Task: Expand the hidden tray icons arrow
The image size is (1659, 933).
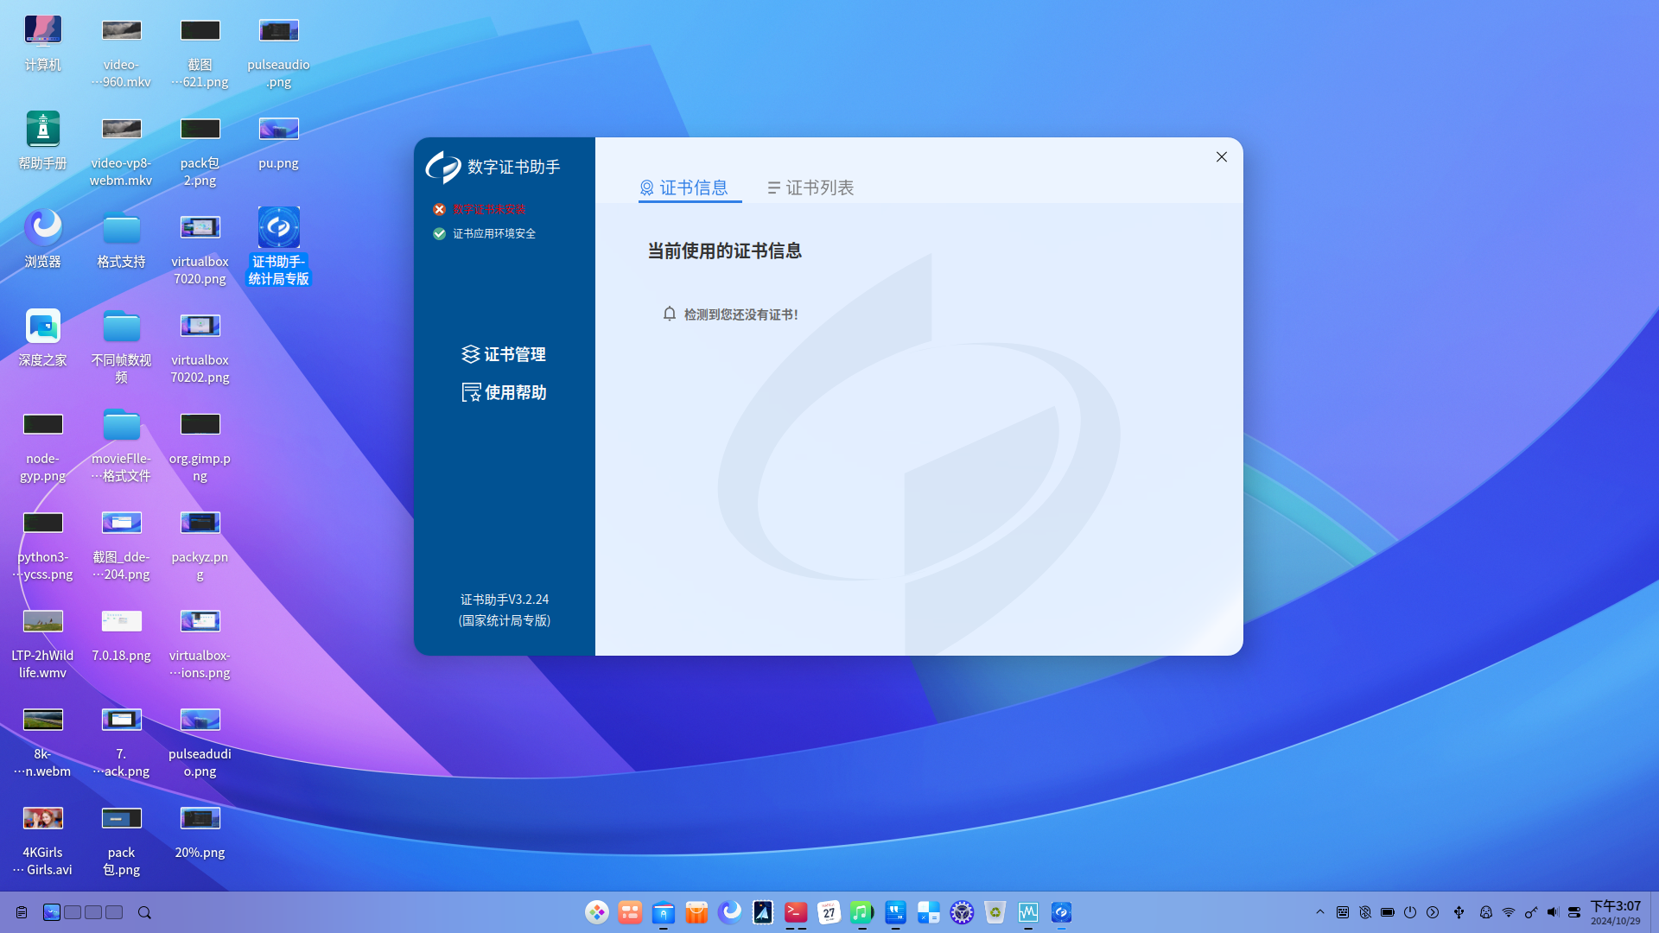Action: point(1319,912)
